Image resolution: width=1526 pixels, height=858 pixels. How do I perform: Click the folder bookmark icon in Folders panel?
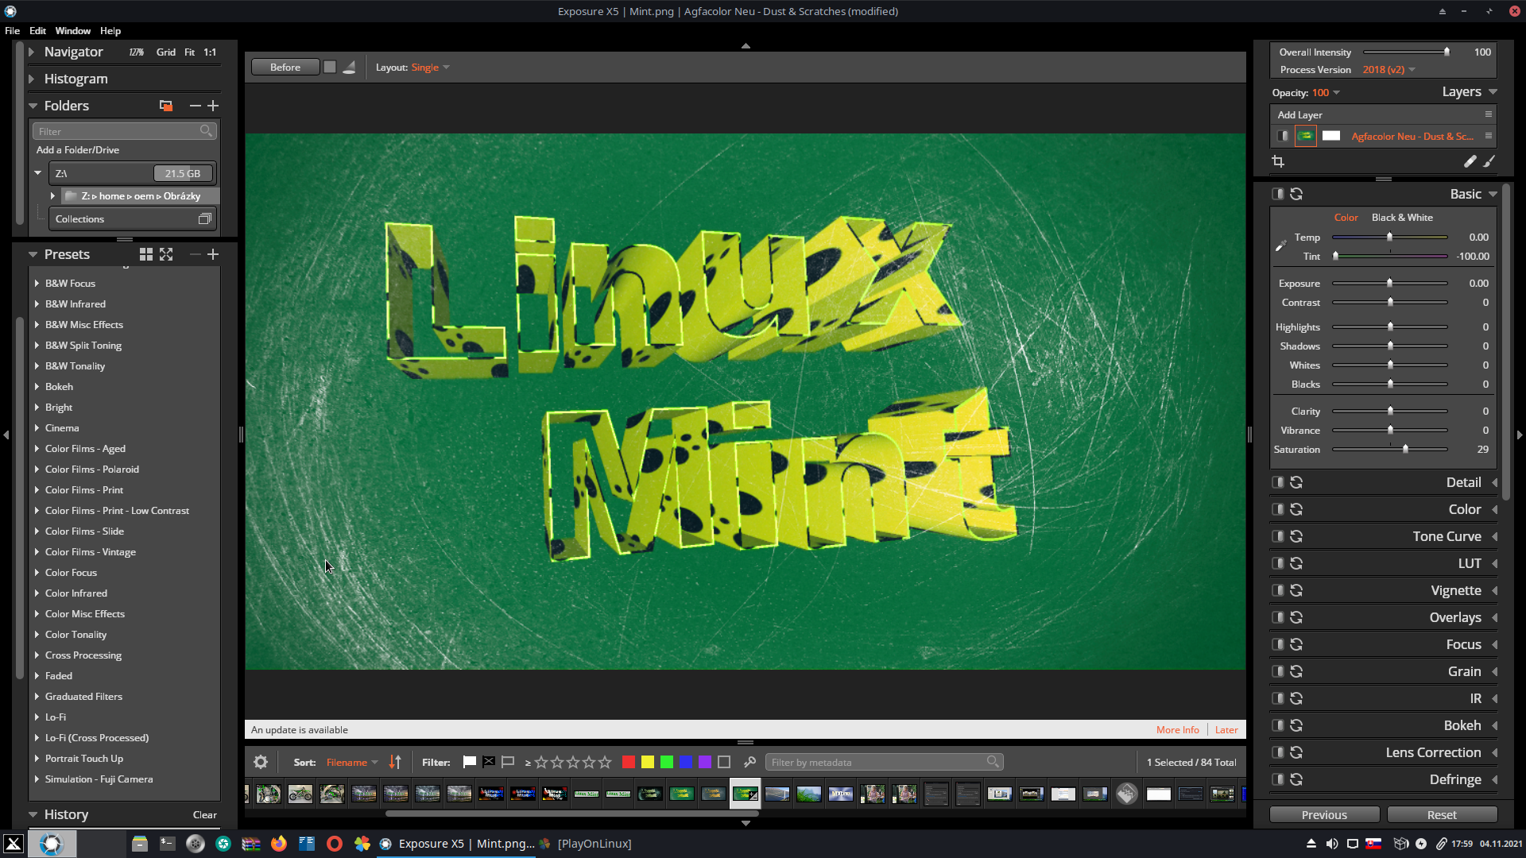[x=166, y=106]
